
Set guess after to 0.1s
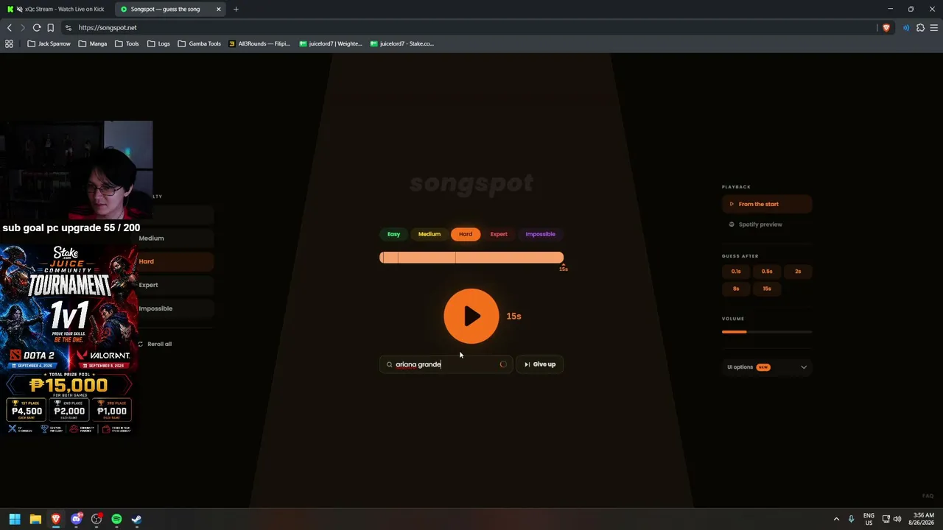click(736, 272)
